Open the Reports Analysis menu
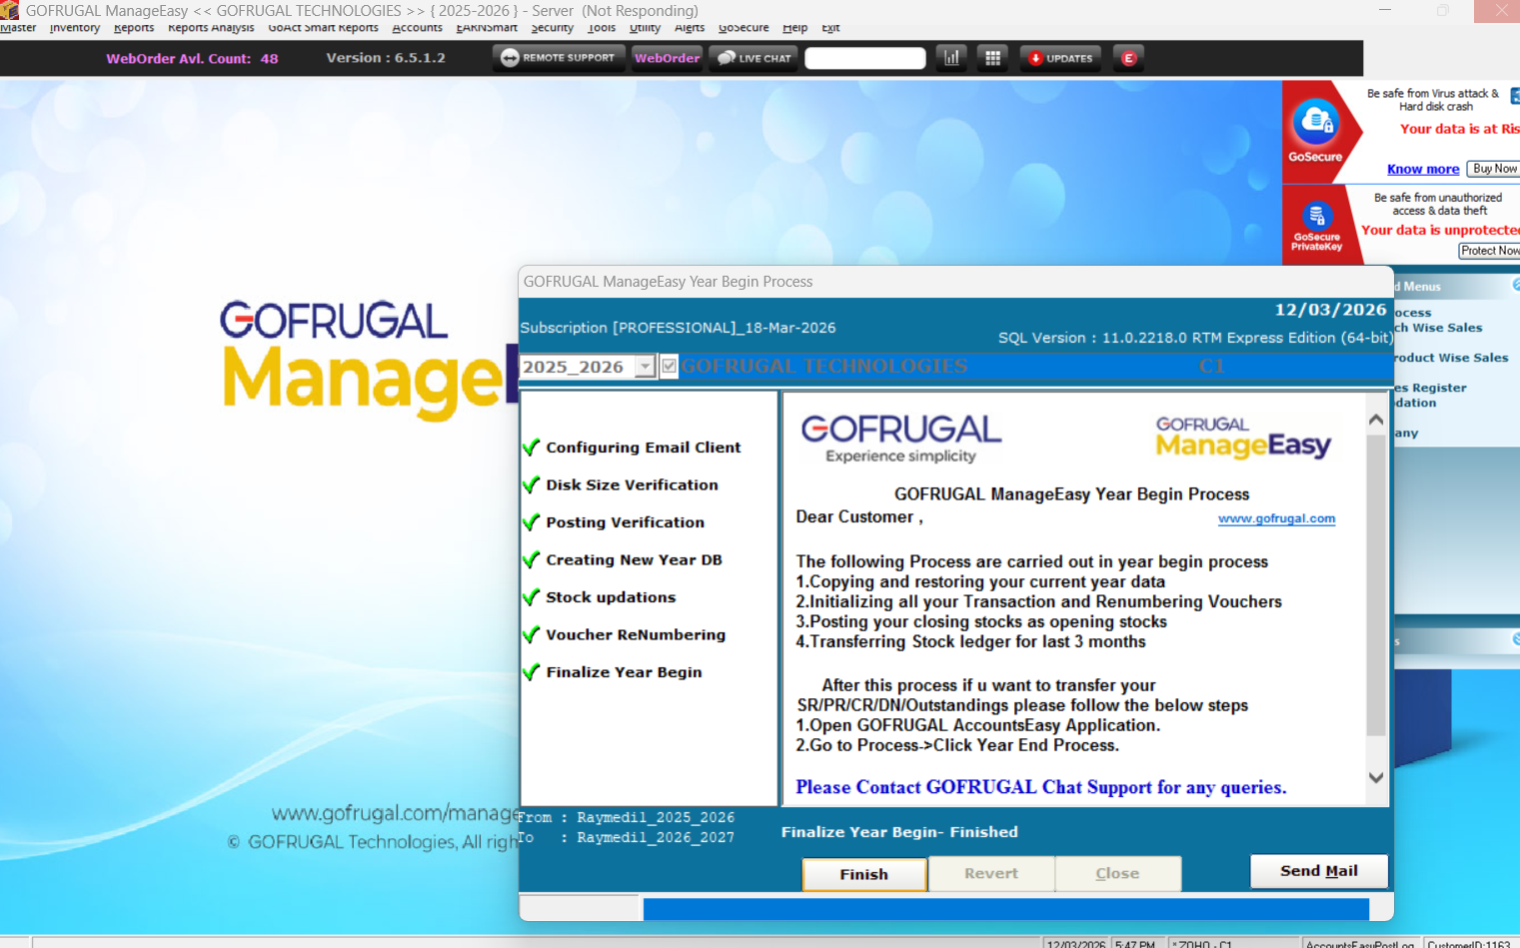 coord(211,28)
